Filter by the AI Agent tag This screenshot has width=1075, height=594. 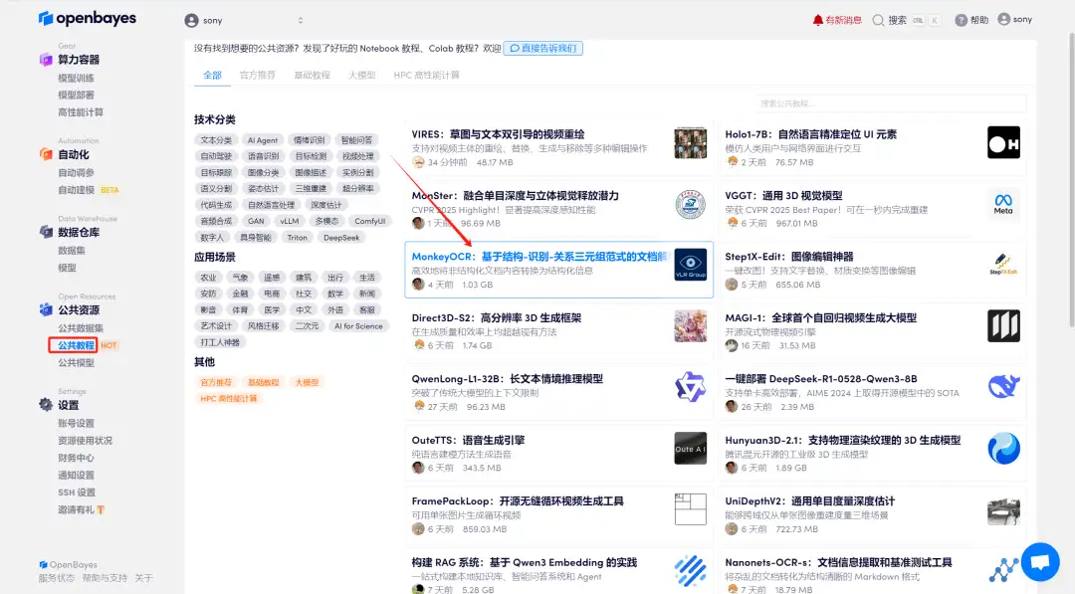pos(263,139)
